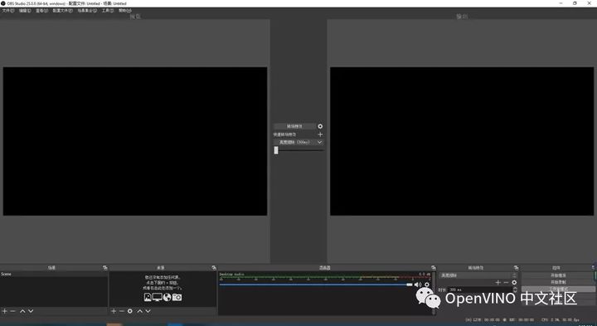The width and height of the screenshot is (597, 326).
Task: Open the Scene Collection menu
Action: 87,11
